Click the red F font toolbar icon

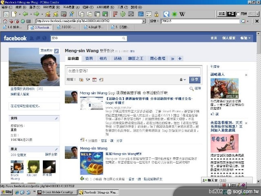click(115, 14)
